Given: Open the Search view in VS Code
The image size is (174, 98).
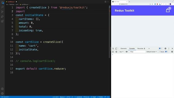Looking at the screenshot, I should click(x=2, y=7).
